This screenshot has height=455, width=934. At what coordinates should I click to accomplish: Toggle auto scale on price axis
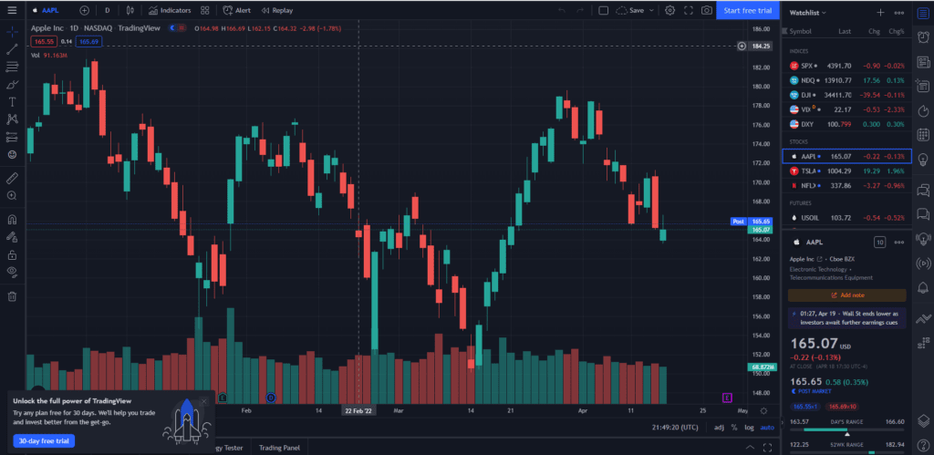click(x=766, y=427)
